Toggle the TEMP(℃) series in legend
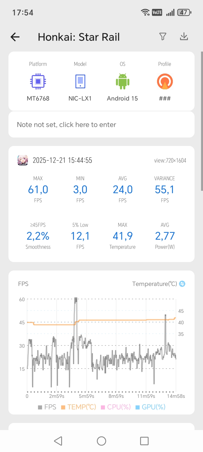 coord(79,407)
